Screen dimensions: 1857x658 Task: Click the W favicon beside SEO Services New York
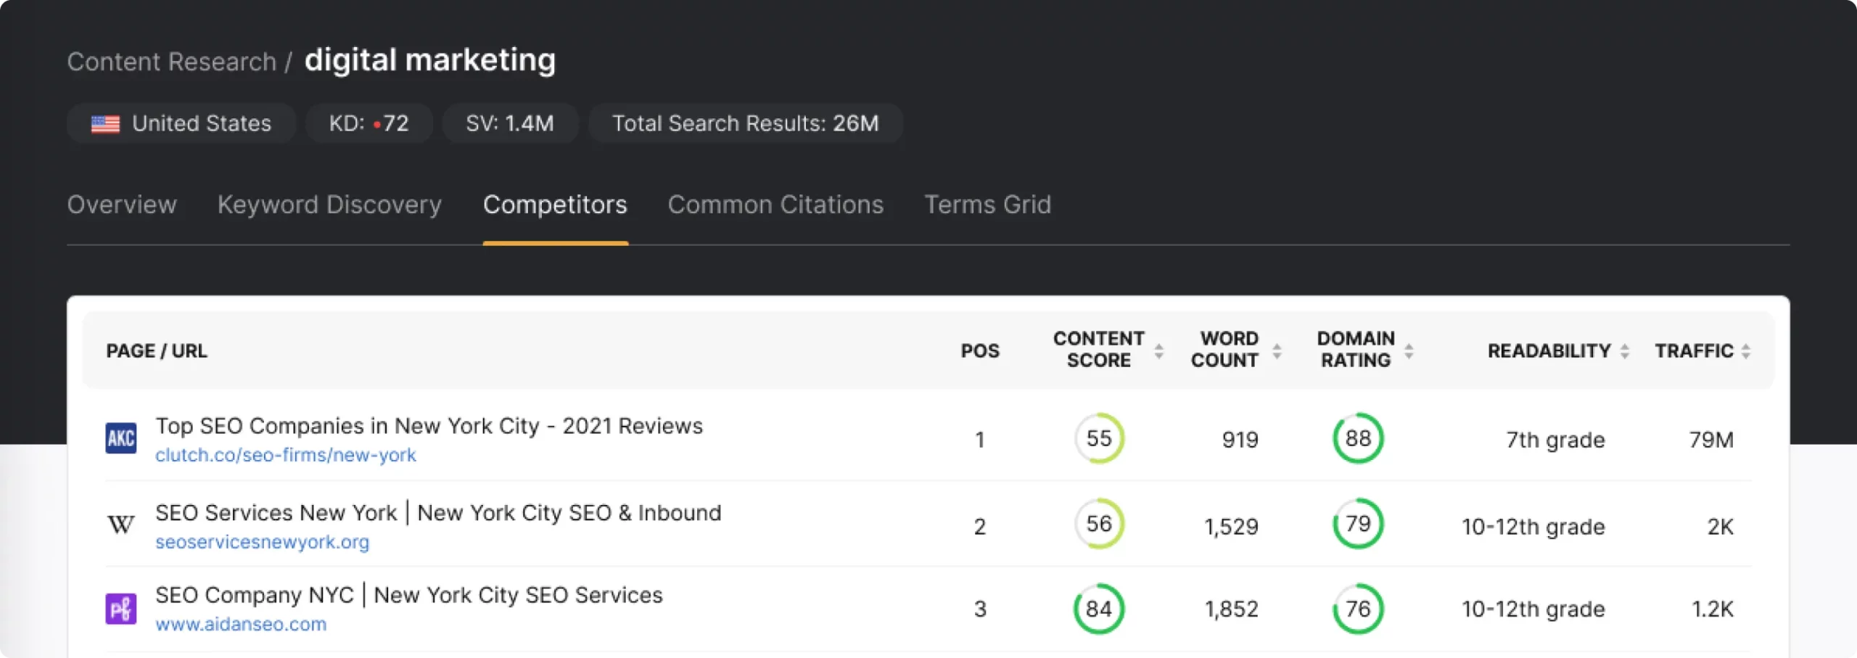120,525
